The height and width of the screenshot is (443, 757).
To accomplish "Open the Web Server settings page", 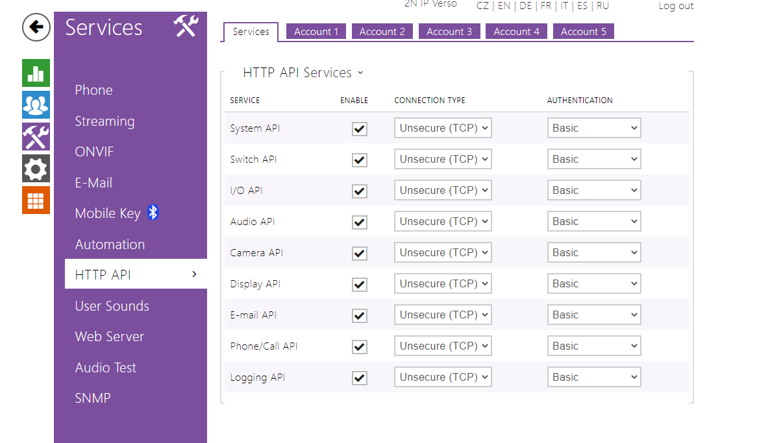I will (x=109, y=337).
